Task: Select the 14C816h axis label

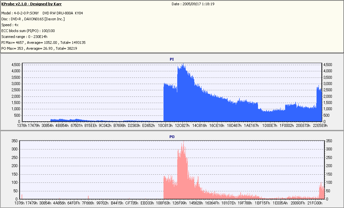Action: pyautogui.click(x=200, y=126)
